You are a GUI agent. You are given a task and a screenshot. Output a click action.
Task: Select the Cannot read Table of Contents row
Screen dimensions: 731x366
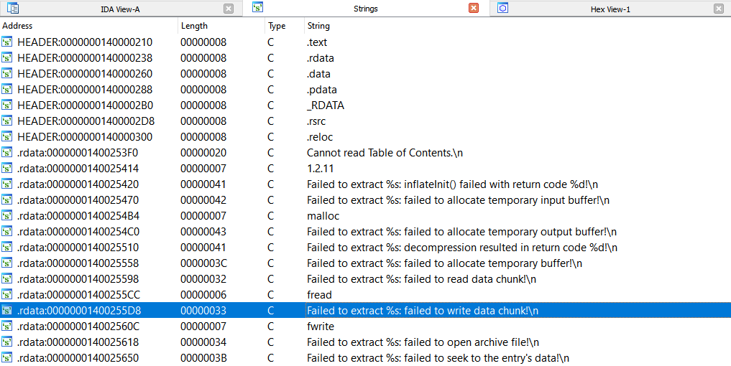coord(365,153)
